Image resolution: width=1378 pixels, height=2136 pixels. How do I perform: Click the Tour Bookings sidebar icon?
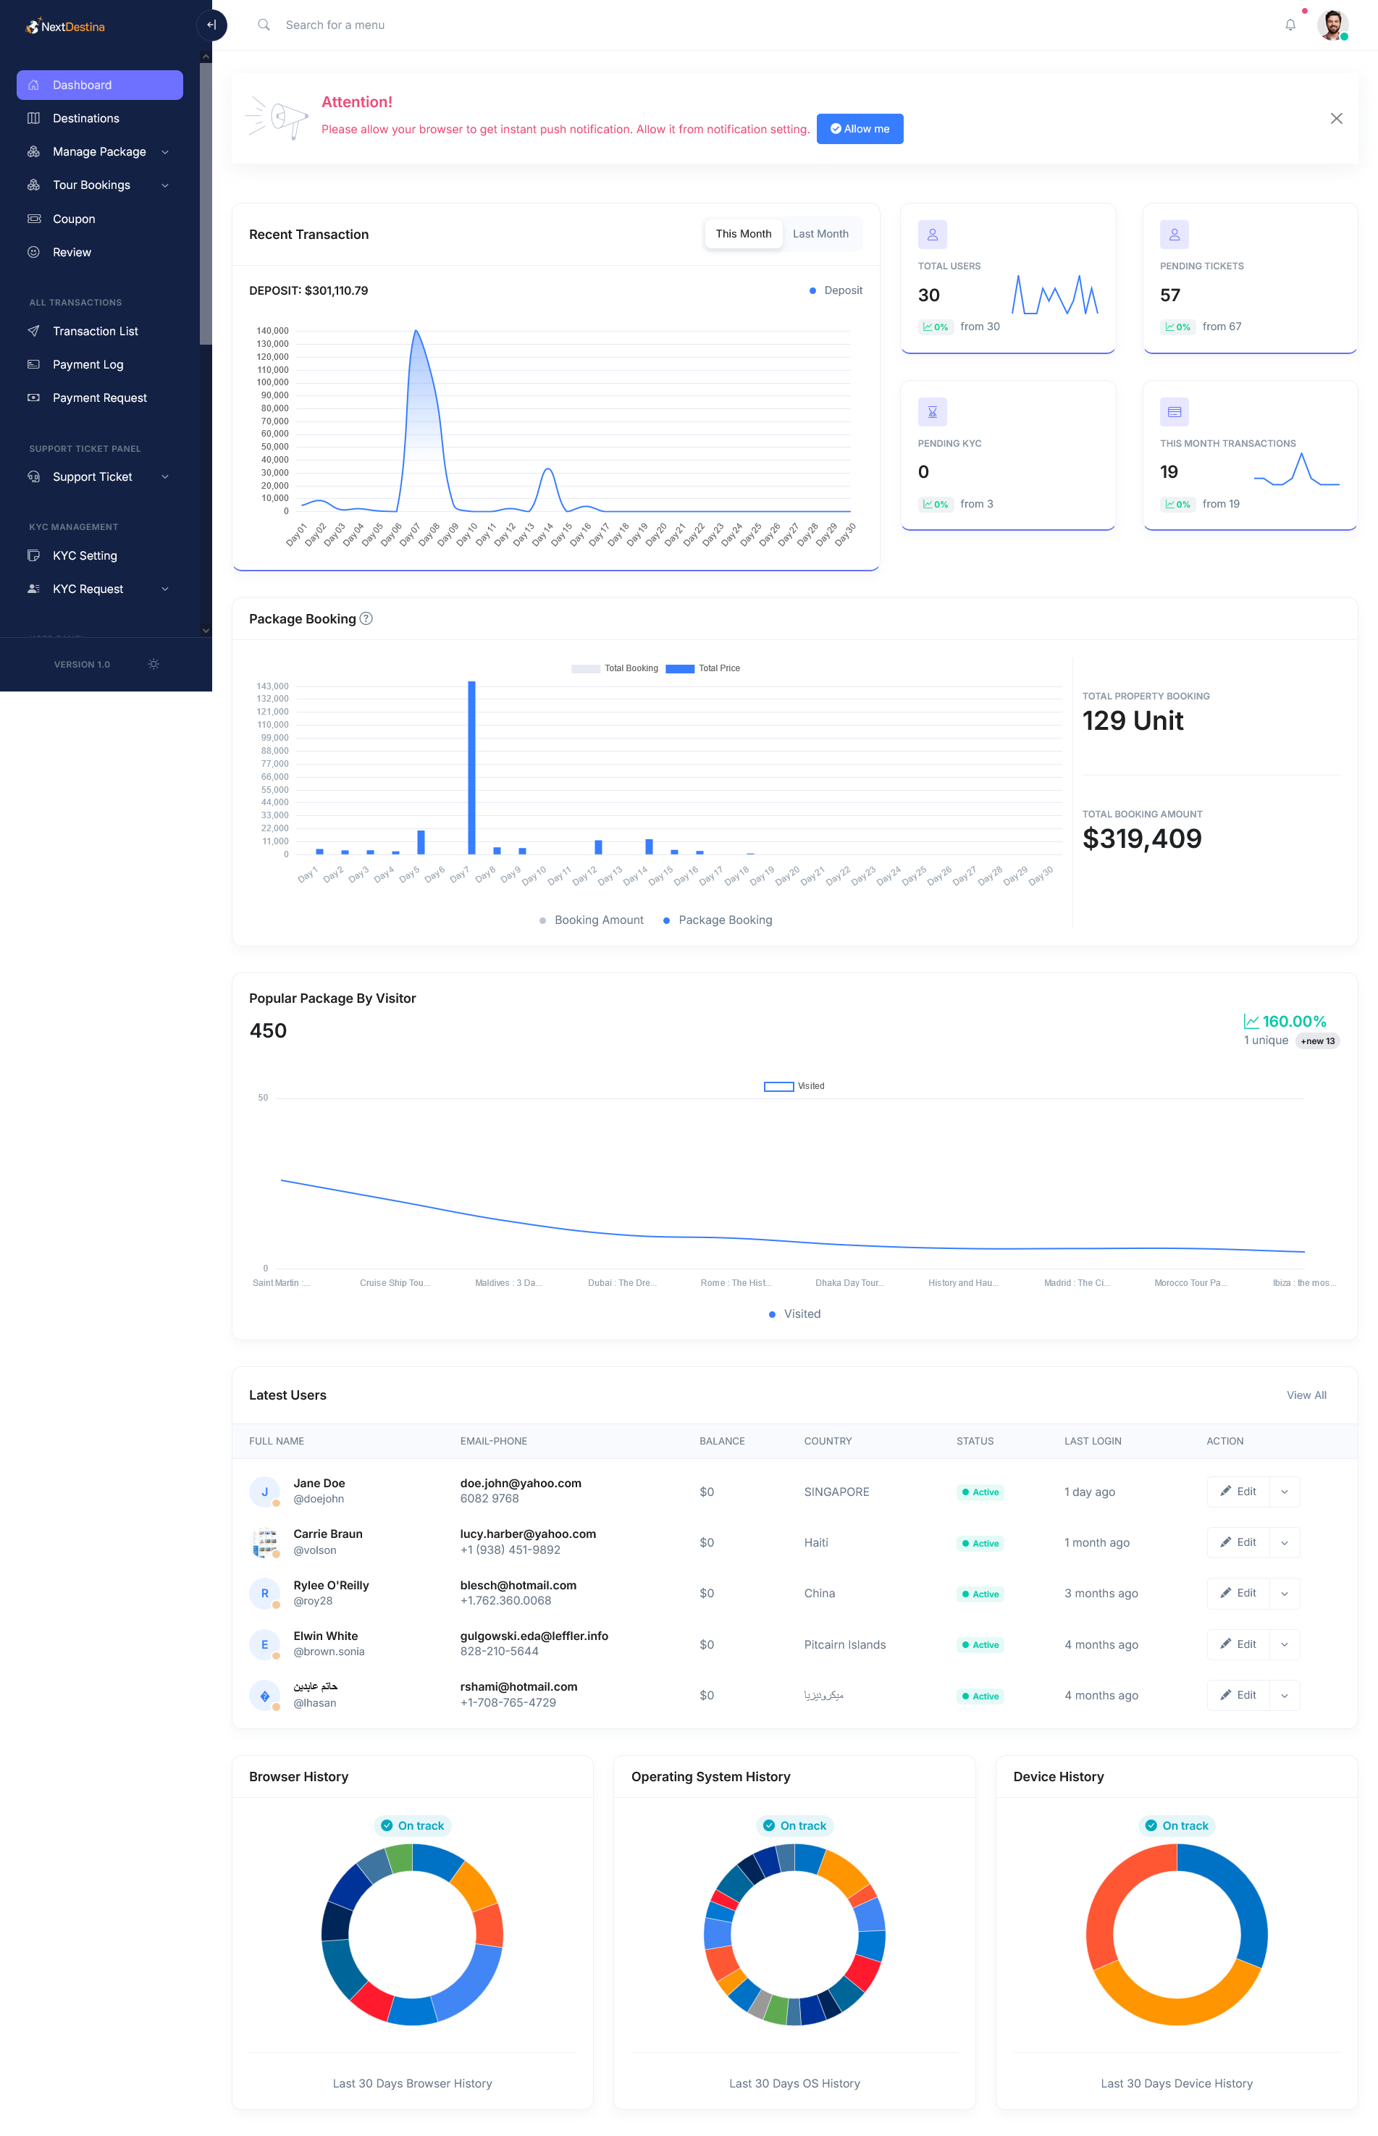pyautogui.click(x=33, y=185)
